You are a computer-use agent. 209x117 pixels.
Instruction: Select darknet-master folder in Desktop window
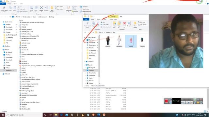click(26, 43)
